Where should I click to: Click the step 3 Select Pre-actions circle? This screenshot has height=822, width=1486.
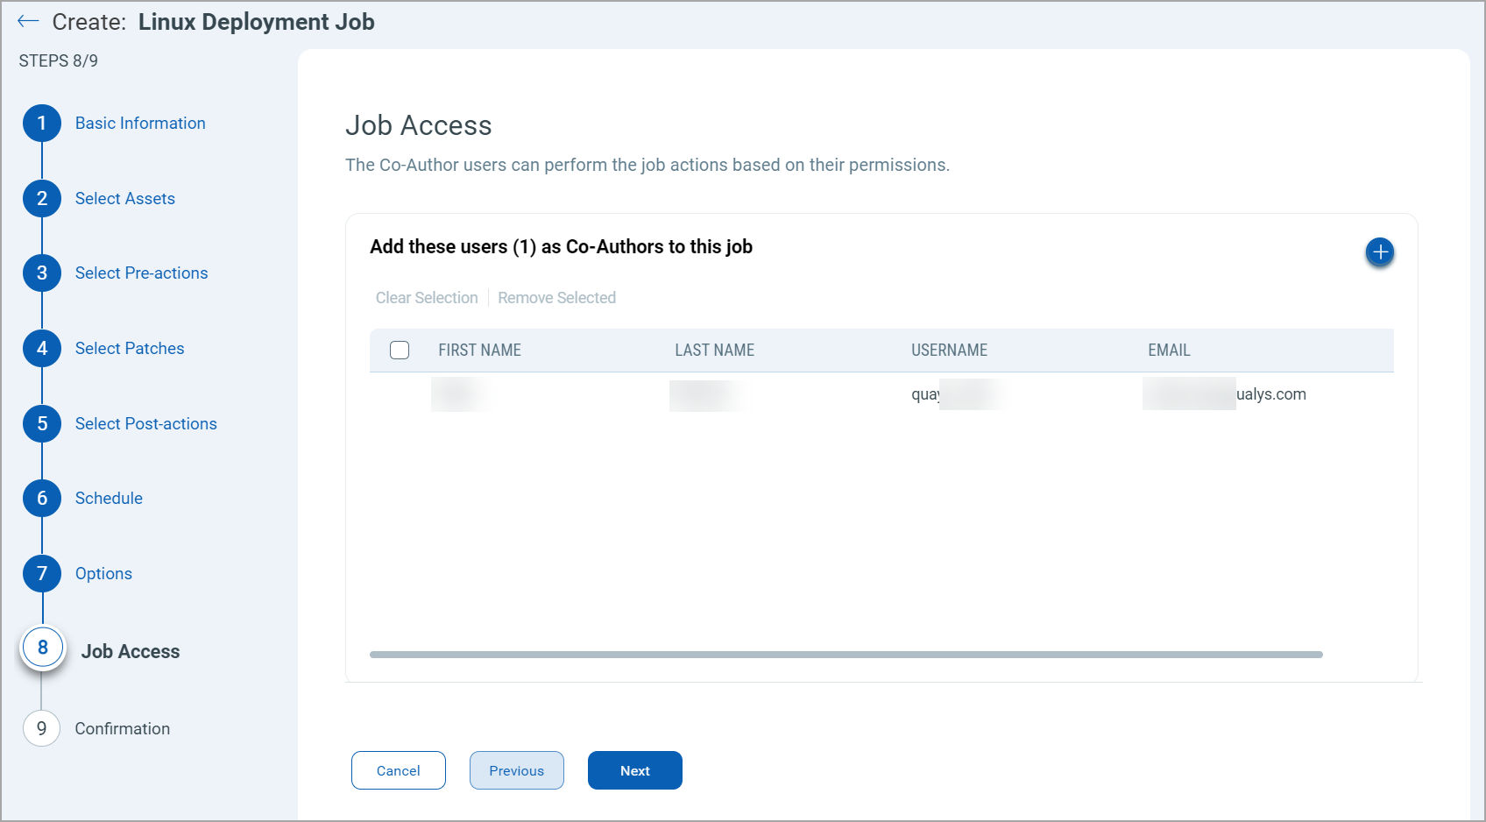point(41,273)
